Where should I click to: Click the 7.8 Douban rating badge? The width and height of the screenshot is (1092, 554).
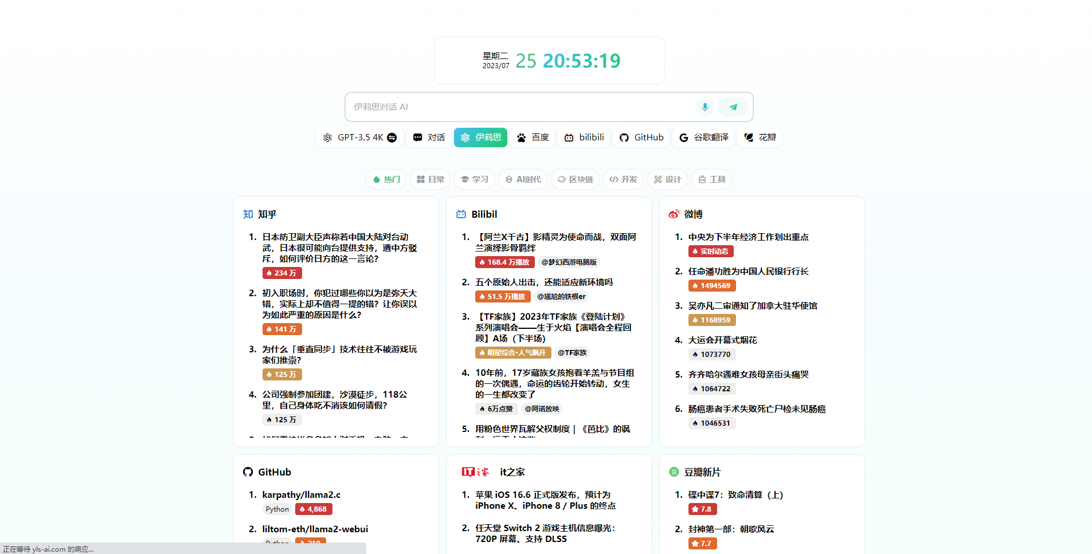pos(702,509)
